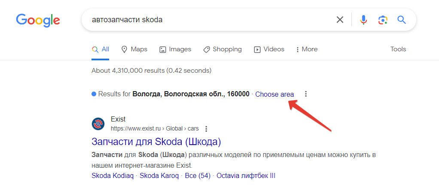Open three-dot options next to exist.ru URL
The height and width of the screenshot is (187, 439).
click(x=206, y=129)
